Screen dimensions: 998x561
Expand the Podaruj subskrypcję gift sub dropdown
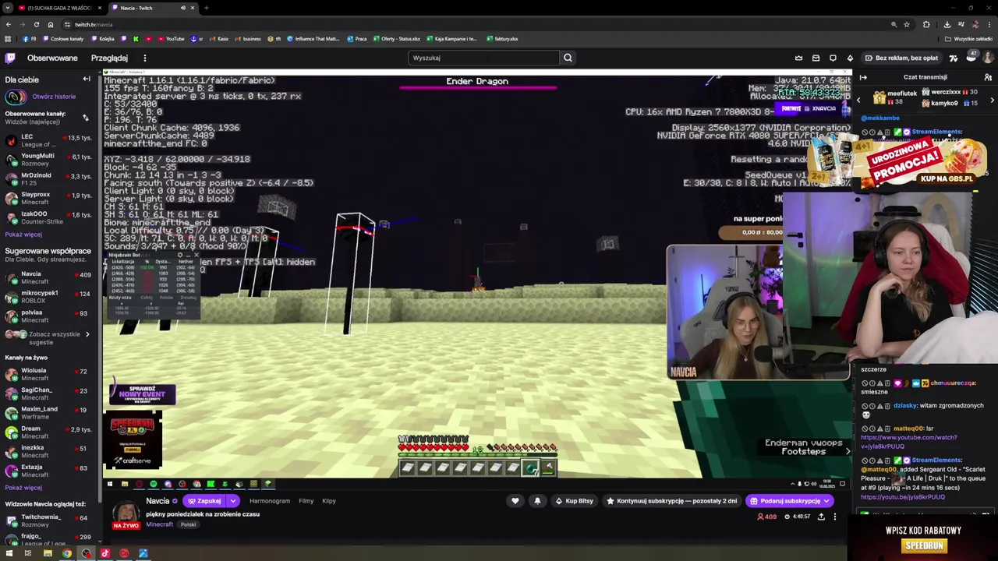click(826, 501)
